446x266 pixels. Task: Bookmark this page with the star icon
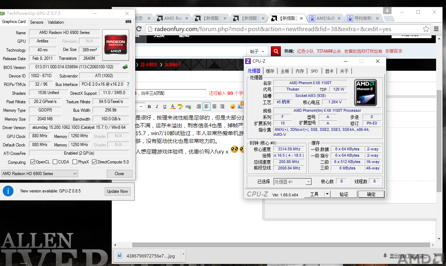point(426,29)
